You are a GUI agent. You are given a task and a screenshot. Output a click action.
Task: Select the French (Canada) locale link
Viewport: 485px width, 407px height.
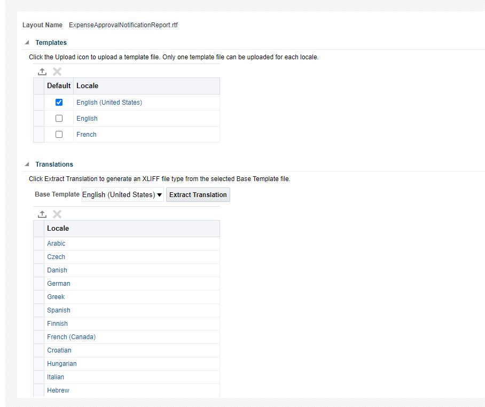click(x=71, y=336)
